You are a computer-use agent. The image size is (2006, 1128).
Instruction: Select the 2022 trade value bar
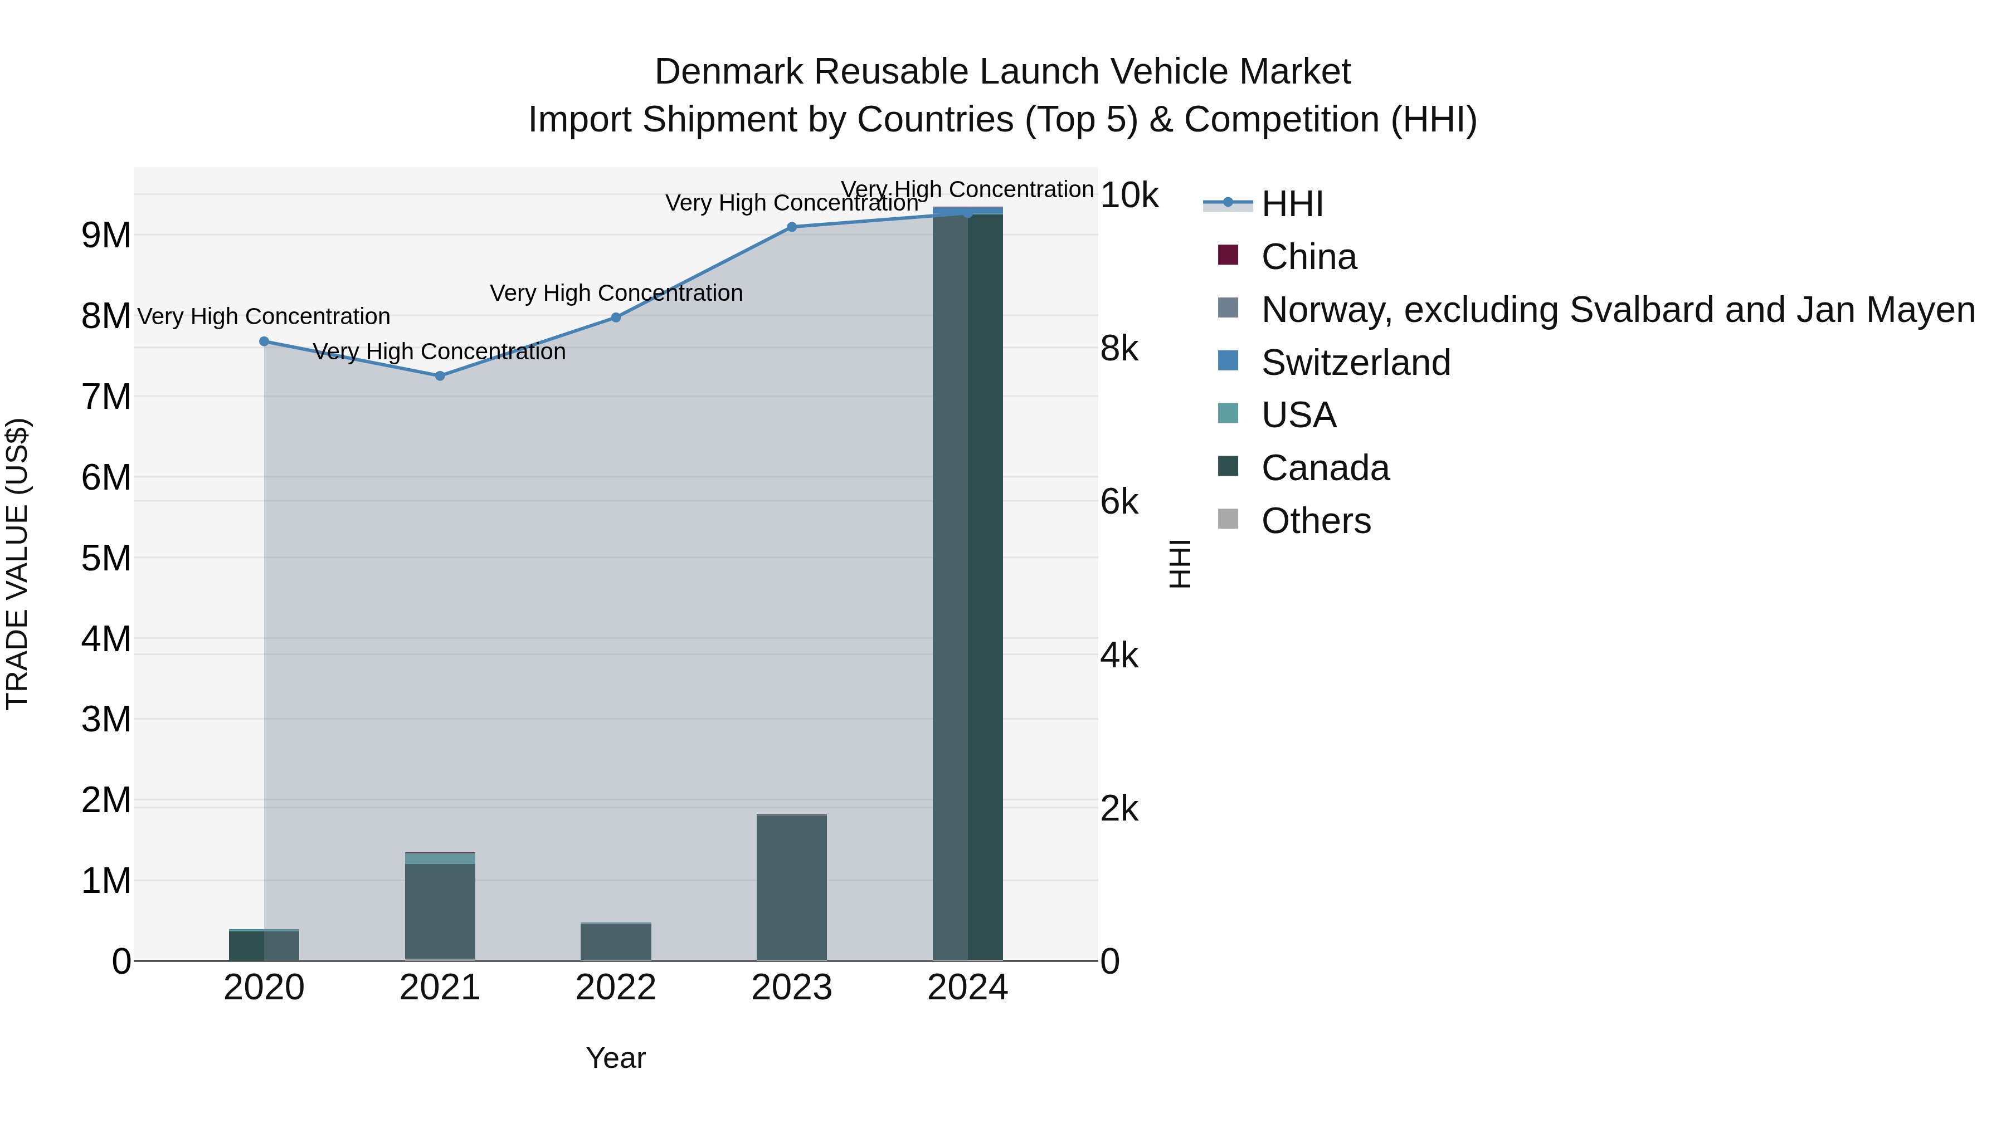[616, 942]
